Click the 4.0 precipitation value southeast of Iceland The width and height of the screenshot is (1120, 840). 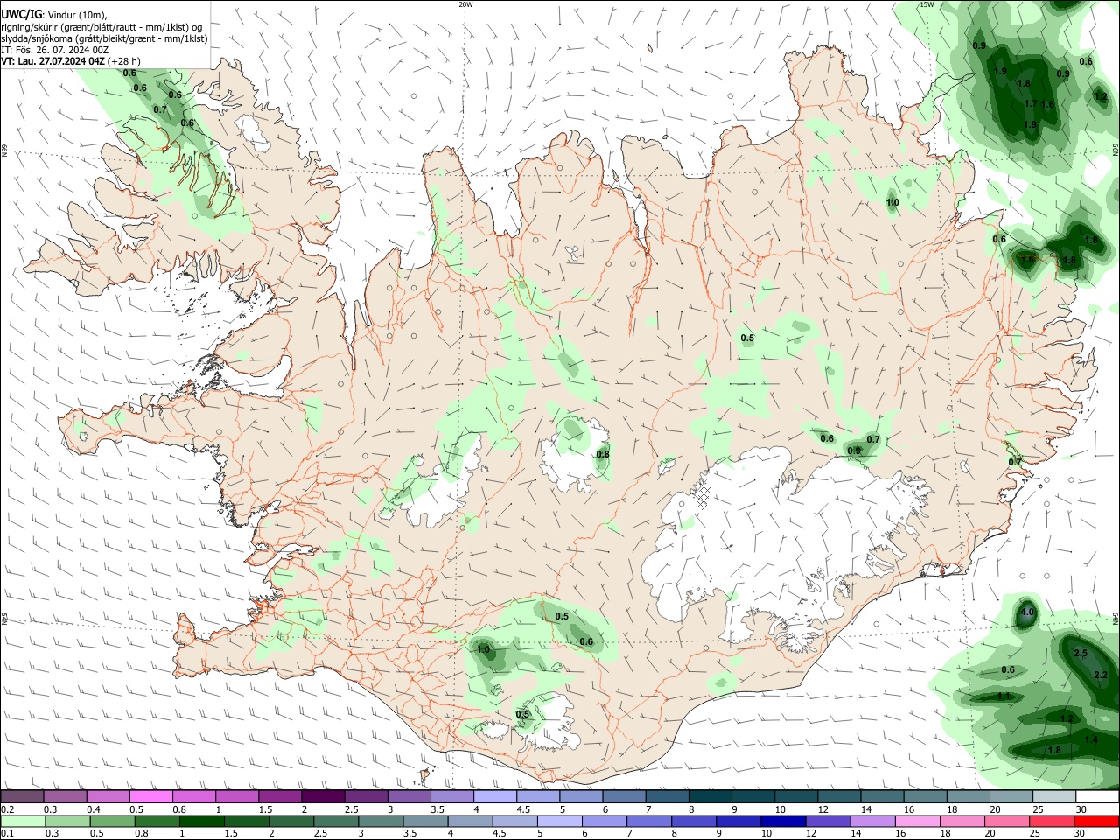point(1028,612)
